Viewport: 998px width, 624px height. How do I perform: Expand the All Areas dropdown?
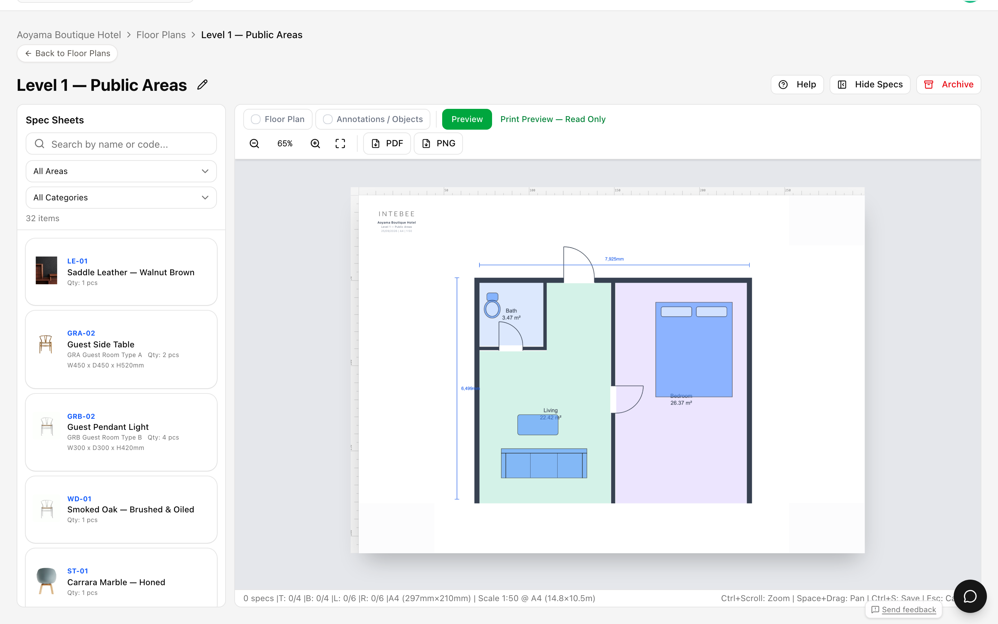point(121,171)
